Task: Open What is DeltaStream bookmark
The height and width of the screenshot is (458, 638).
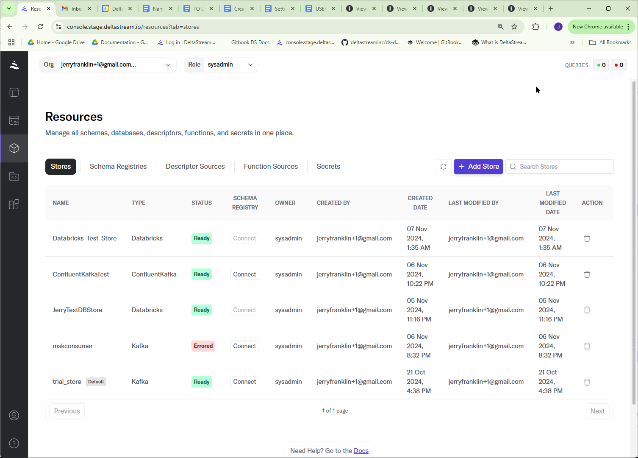Action: coord(499,42)
